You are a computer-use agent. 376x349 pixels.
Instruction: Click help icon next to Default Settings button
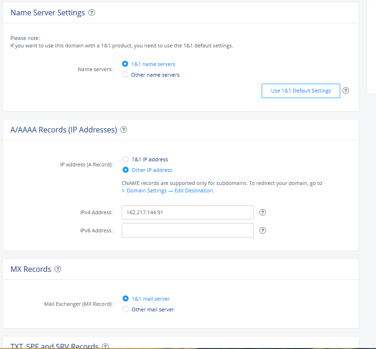(345, 91)
